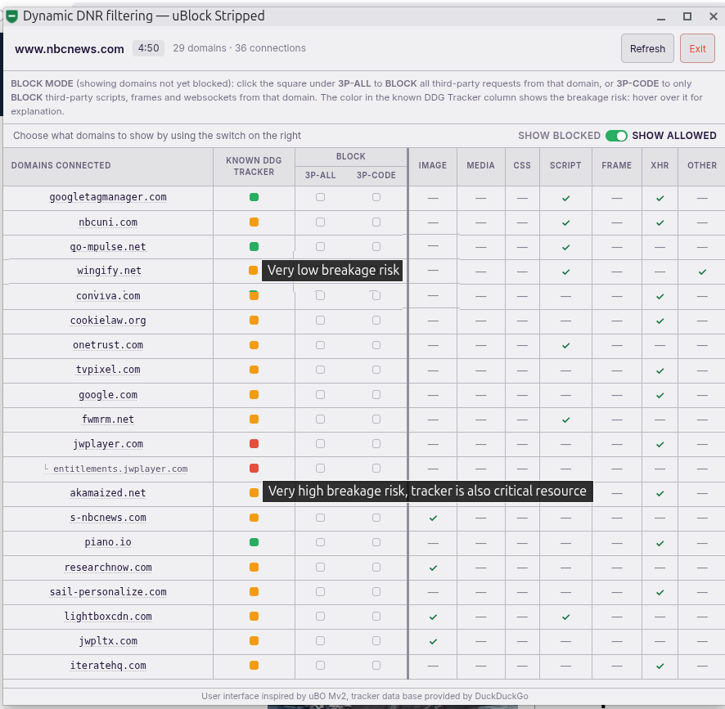
Task: Click the red tracker square for jwplayer.com
Action: point(254,444)
